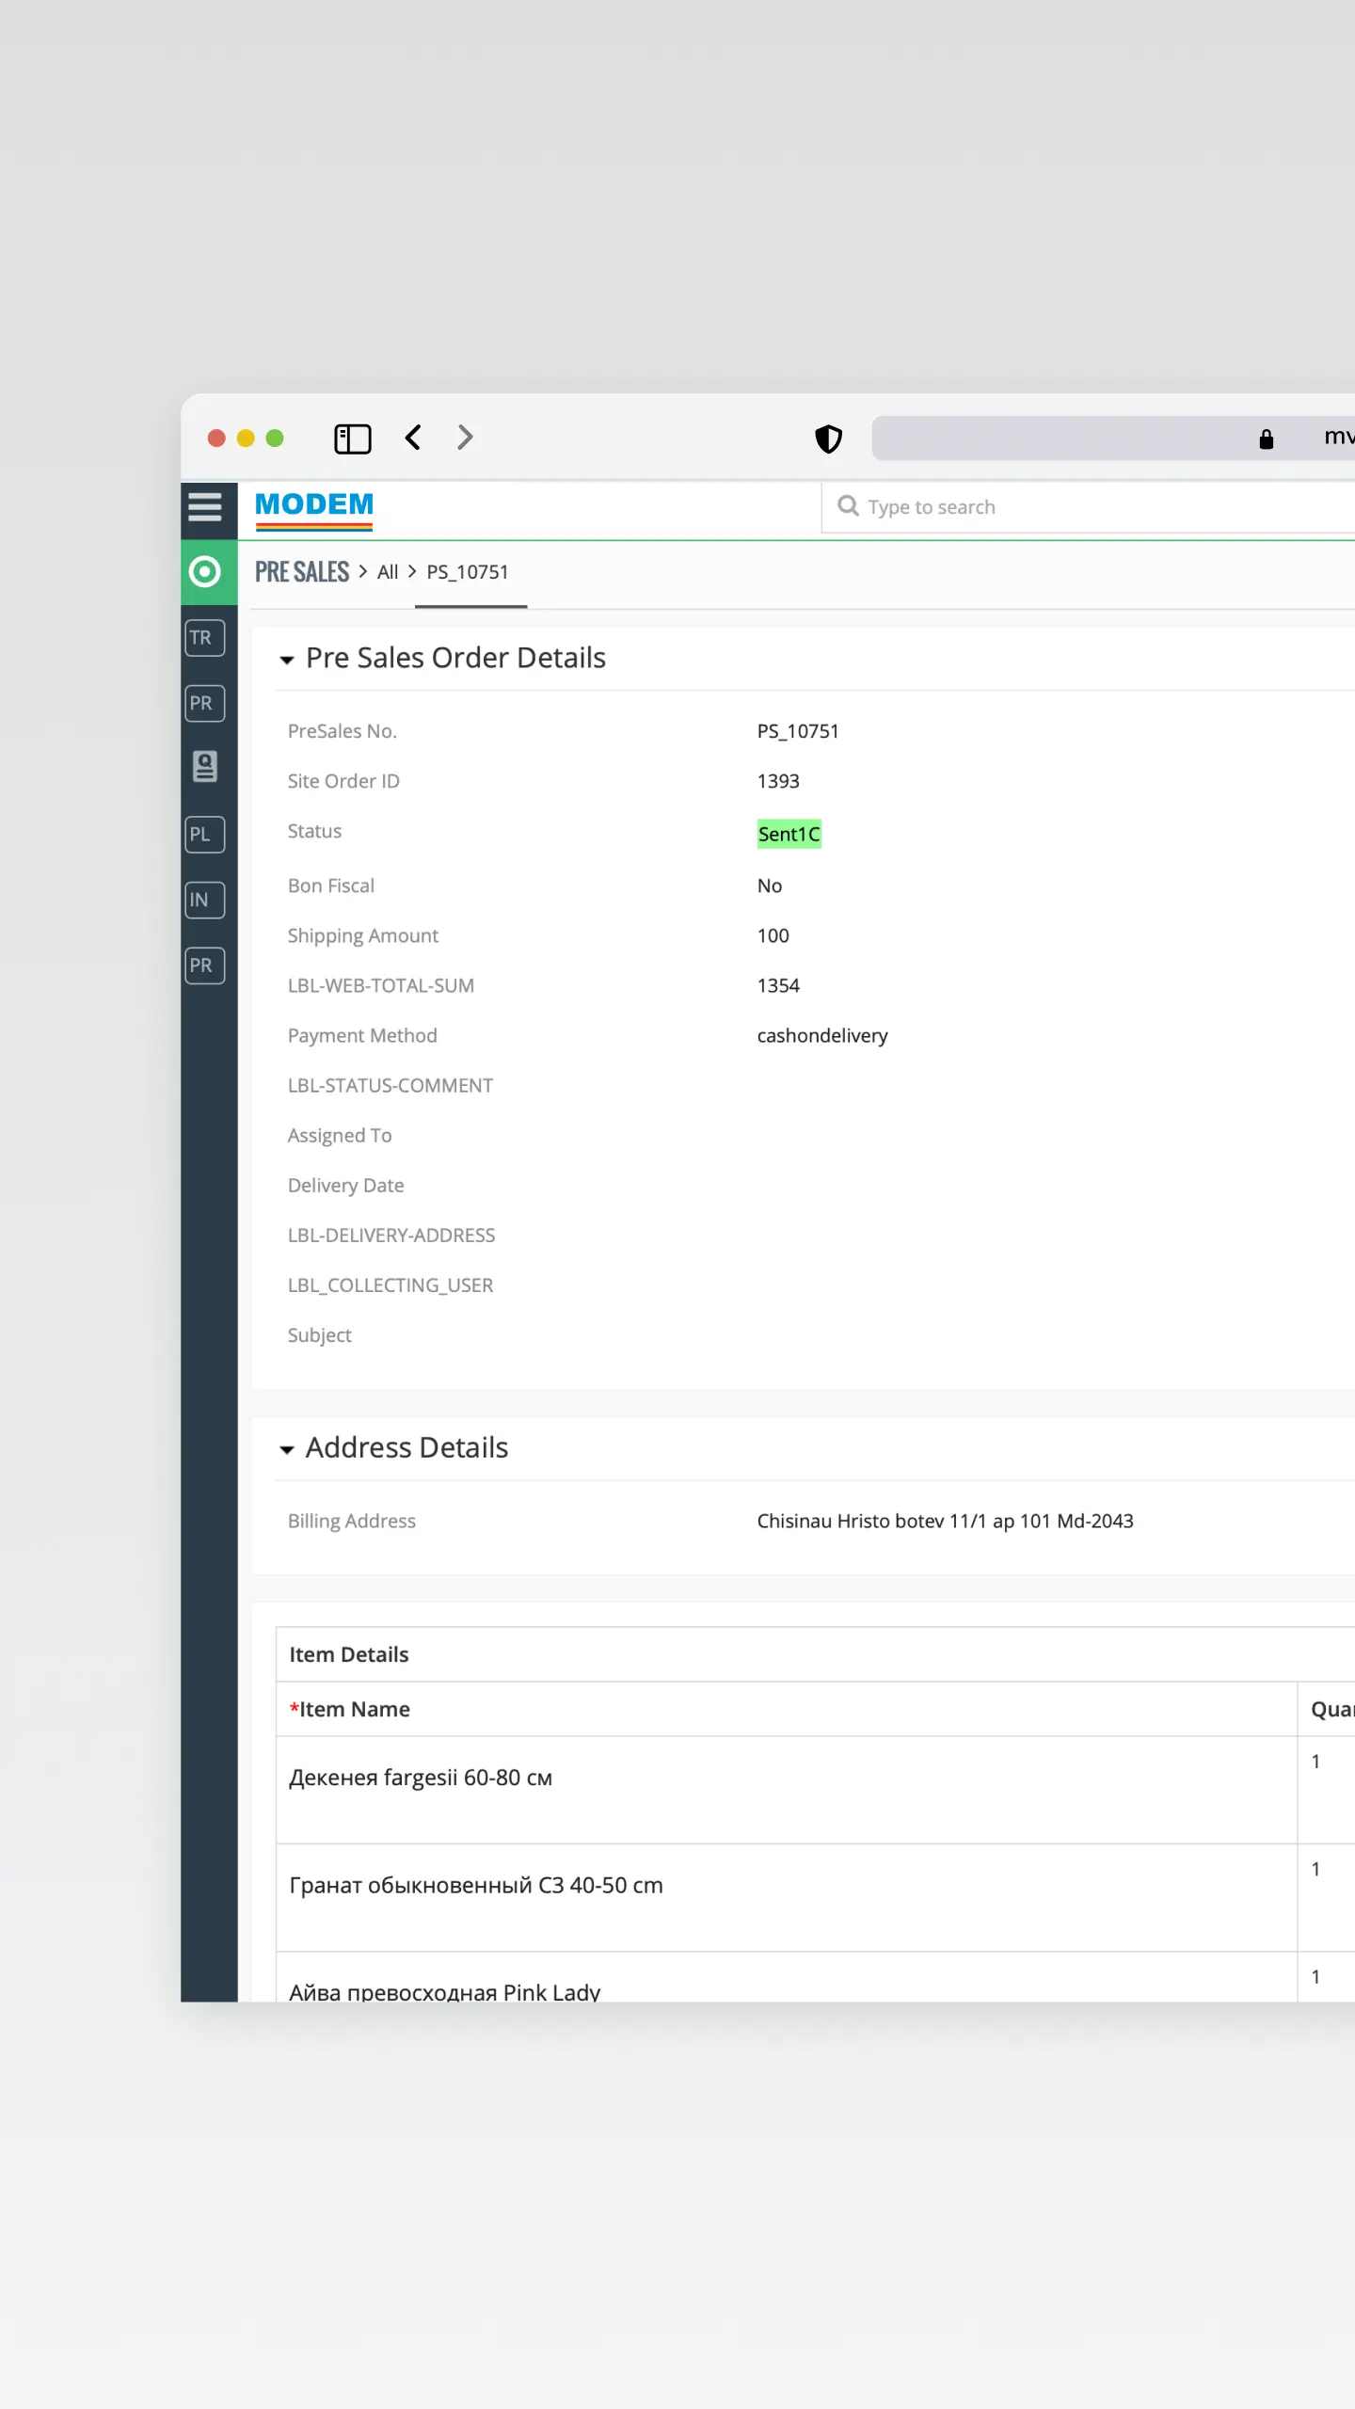The image size is (1355, 2409).
Task: Click the Shipping Amount value 100
Action: [773, 935]
